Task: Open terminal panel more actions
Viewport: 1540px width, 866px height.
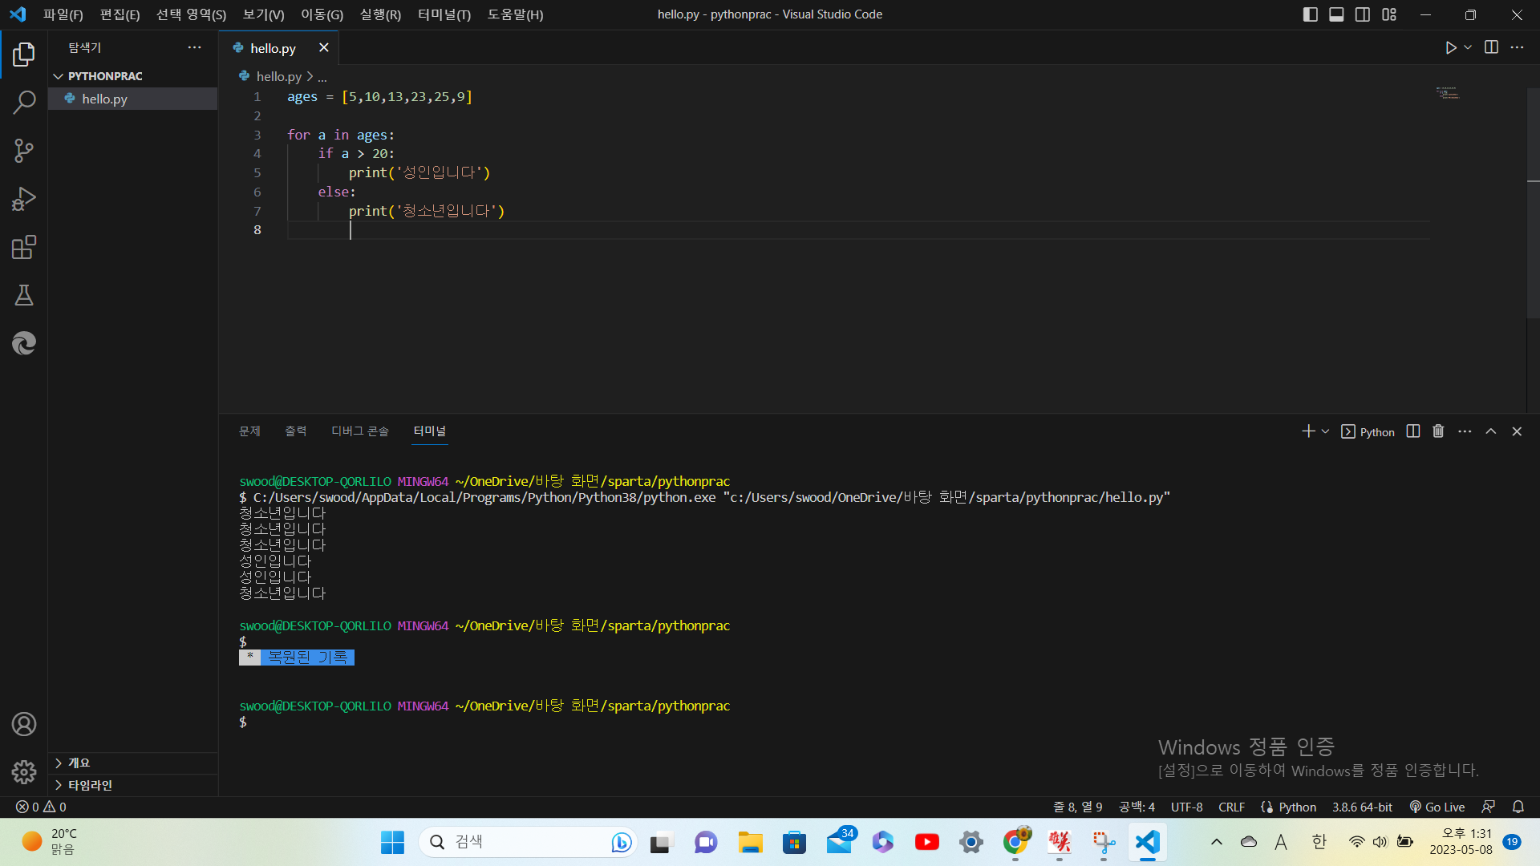Action: [1465, 431]
